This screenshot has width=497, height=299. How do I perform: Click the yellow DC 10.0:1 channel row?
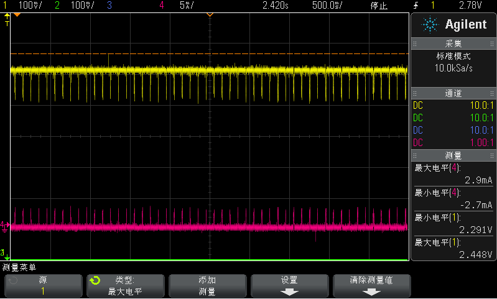(453, 105)
